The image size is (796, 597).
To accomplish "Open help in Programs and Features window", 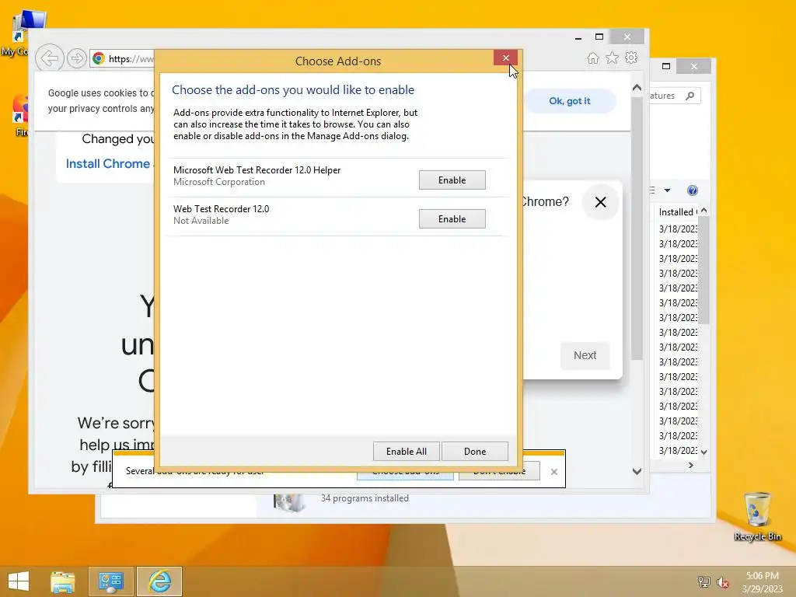I will 693,190.
